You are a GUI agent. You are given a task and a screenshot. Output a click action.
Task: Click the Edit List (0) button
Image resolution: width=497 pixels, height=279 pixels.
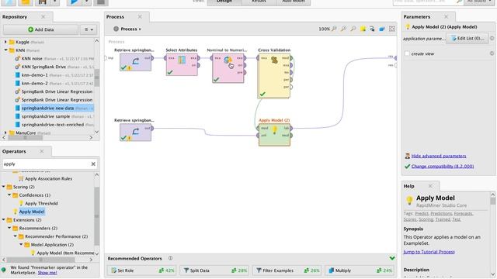[x=467, y=38]
